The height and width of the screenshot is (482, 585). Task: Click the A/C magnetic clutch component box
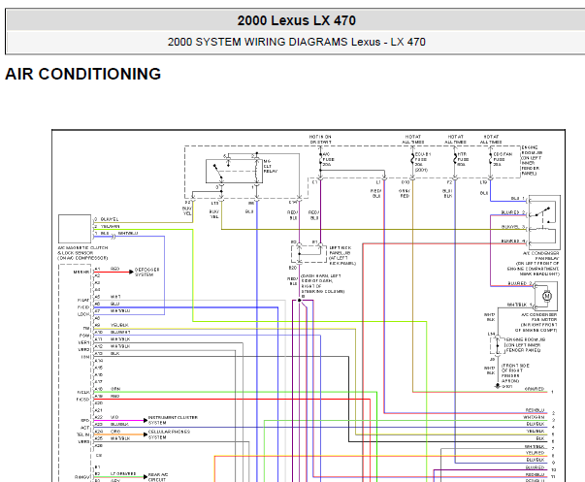coord(75,229)
